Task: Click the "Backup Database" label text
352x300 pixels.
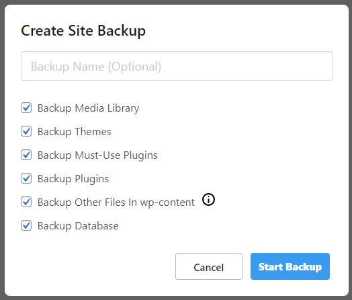Action: pos(78,226)
